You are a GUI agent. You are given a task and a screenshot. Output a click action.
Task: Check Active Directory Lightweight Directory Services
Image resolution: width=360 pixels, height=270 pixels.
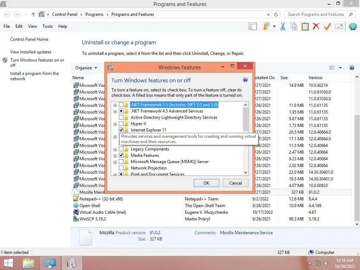(121, 117)
